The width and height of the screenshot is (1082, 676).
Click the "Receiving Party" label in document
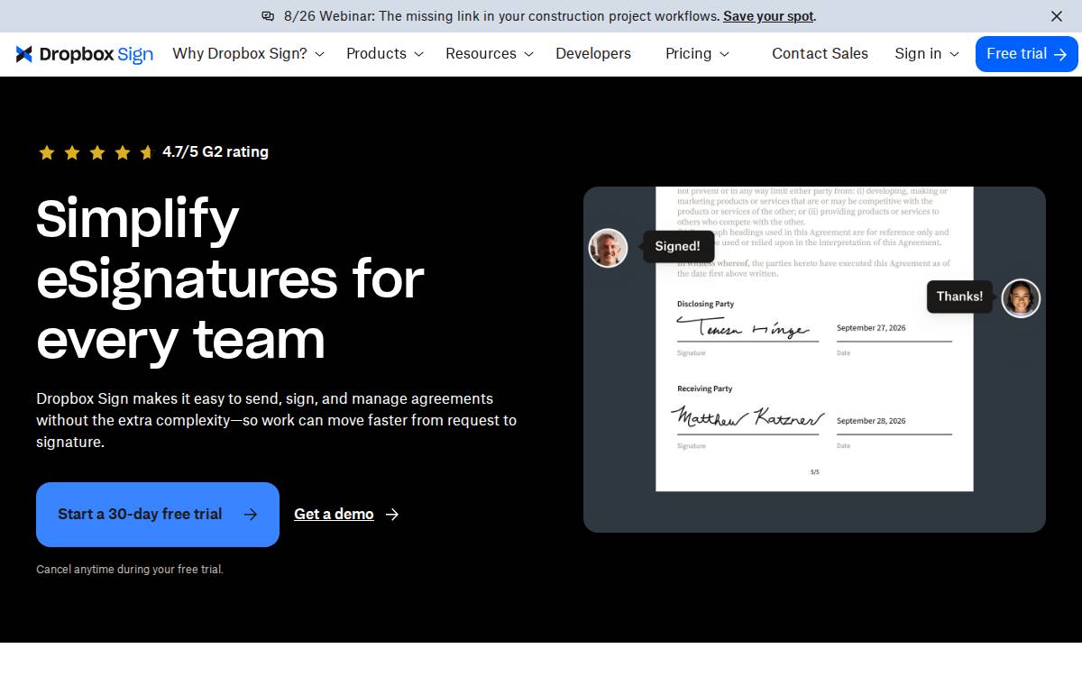pyautogui.click(x=705, y=388)
